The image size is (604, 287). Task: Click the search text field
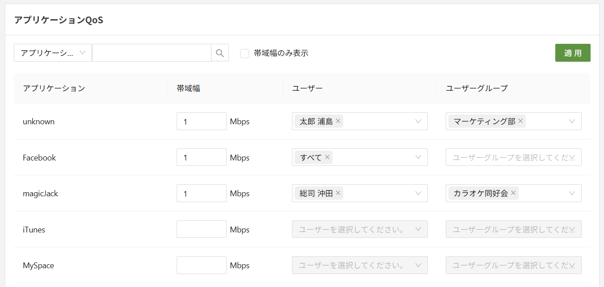click(152, 53)
